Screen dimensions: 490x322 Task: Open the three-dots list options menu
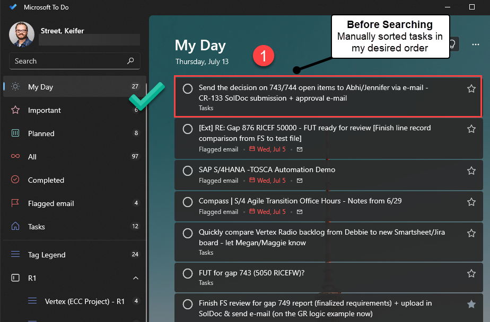click(x=476, y=44)
